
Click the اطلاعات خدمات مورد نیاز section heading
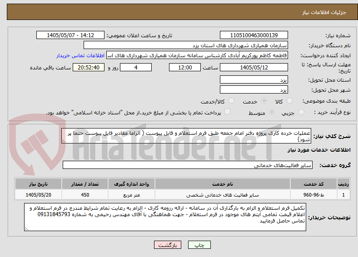coord(319,150)
